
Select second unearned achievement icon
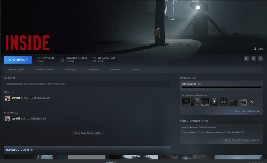coord(195,102)
